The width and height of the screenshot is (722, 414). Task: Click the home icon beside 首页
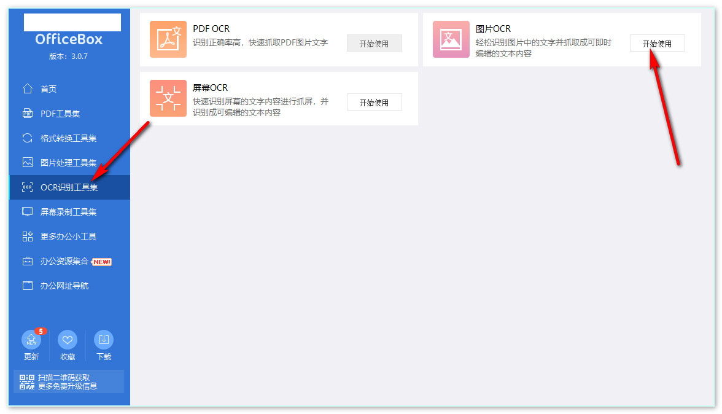click(28, 88)
